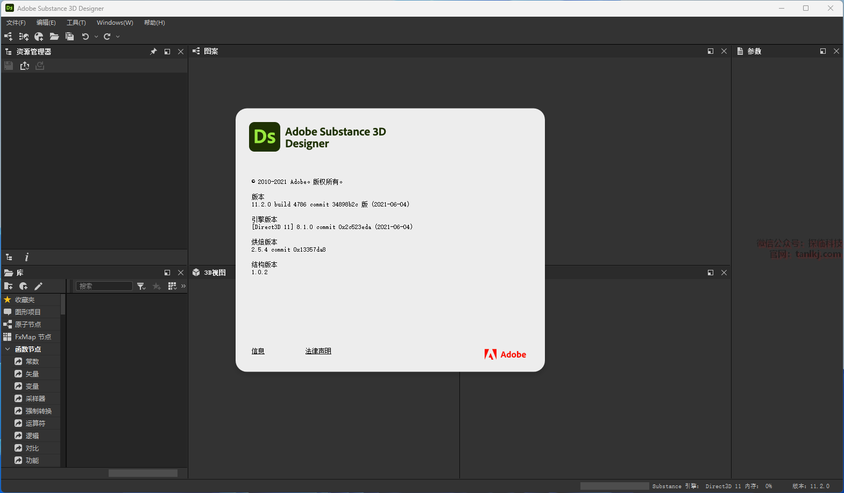Click the add folder icon in the library
The width and height of the screenshot is (844, 493).
point(8,286)
